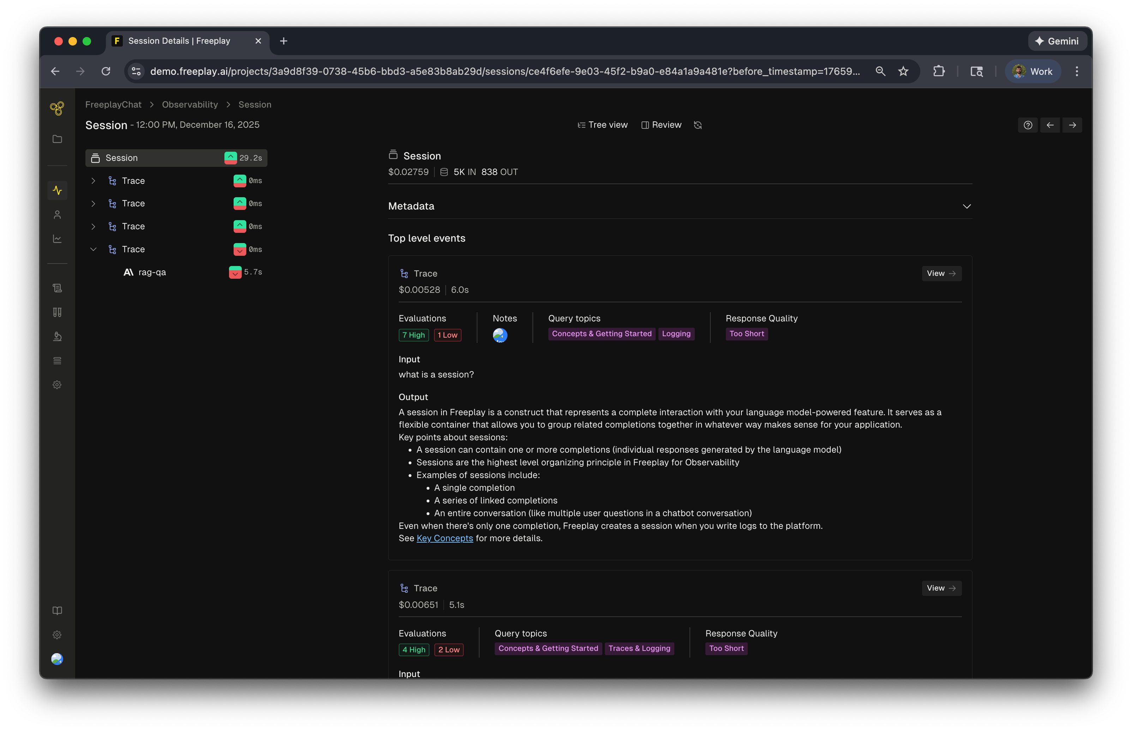Go to previous session with left arrow
The height and width of the screenshot is (731, 1132).
(1050, 125)
